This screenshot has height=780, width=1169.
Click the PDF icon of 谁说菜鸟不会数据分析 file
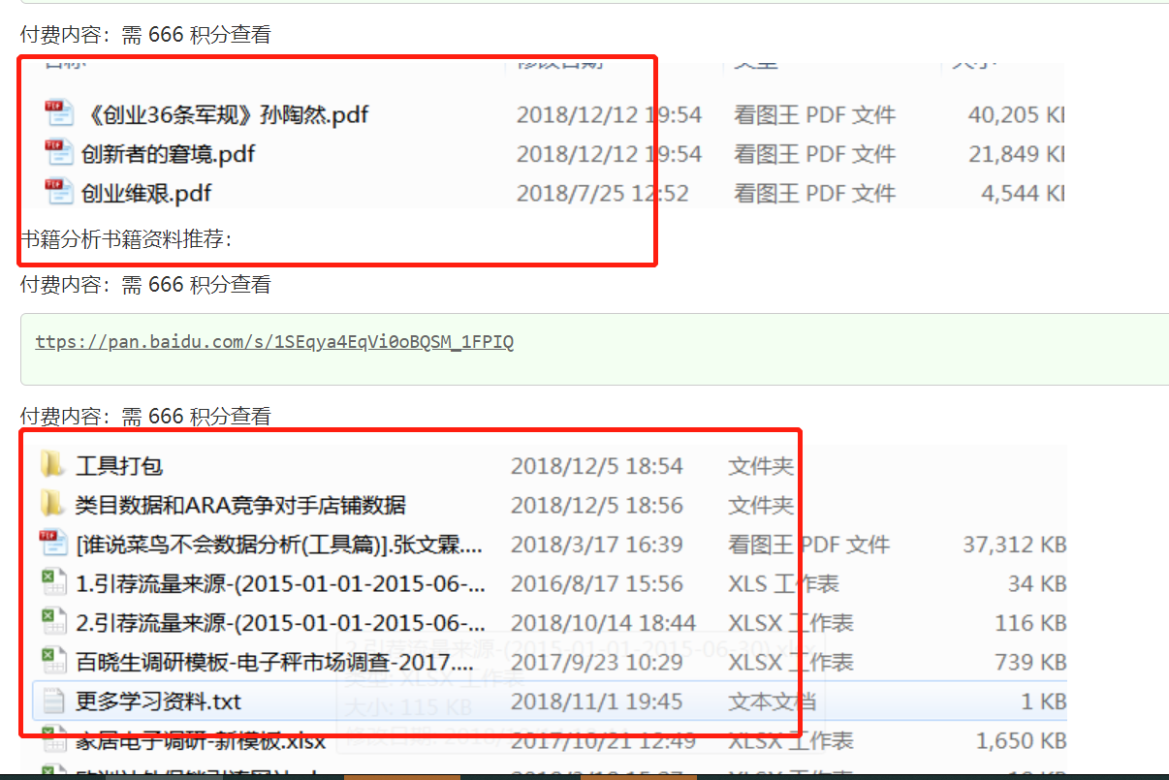coord(52,544)
